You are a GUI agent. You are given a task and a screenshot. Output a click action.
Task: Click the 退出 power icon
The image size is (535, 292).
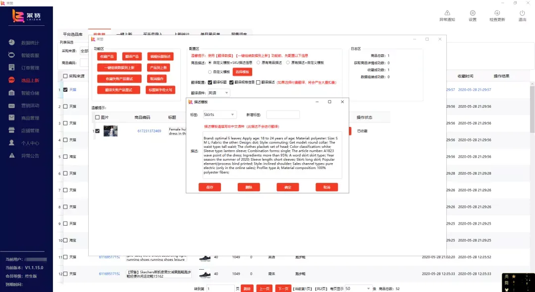tap(523, 13)
